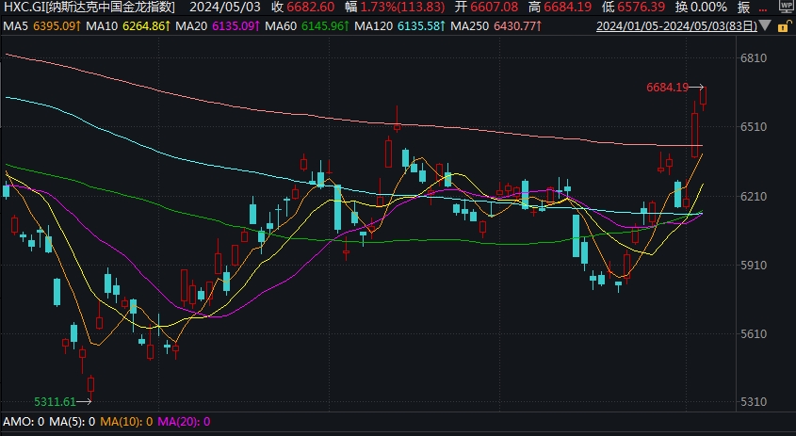The width and height of the screenshot is (796, 436).
Task: Click the red ellipsis after 振 in the header
Action: (x=764, y=8)
